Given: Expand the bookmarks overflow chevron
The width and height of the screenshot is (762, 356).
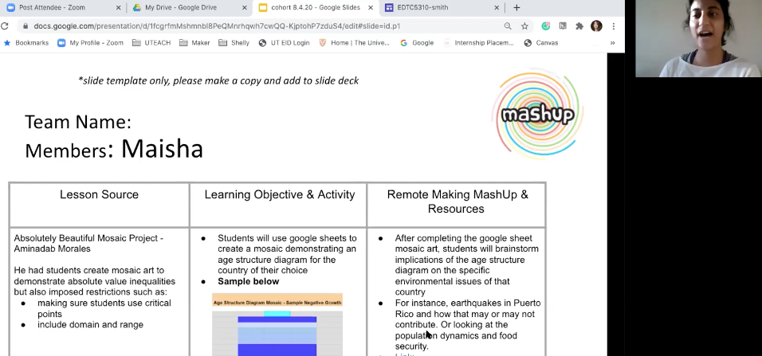Looking at the screenshot, I should 612,43.
